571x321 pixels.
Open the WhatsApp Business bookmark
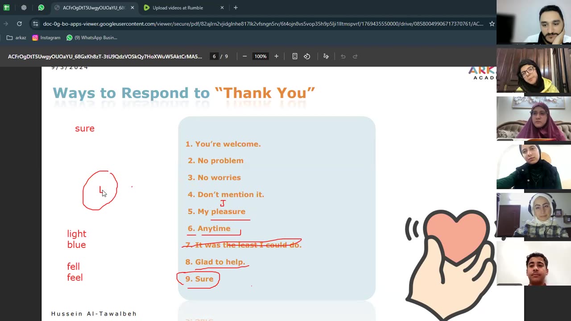click(91, 37)
